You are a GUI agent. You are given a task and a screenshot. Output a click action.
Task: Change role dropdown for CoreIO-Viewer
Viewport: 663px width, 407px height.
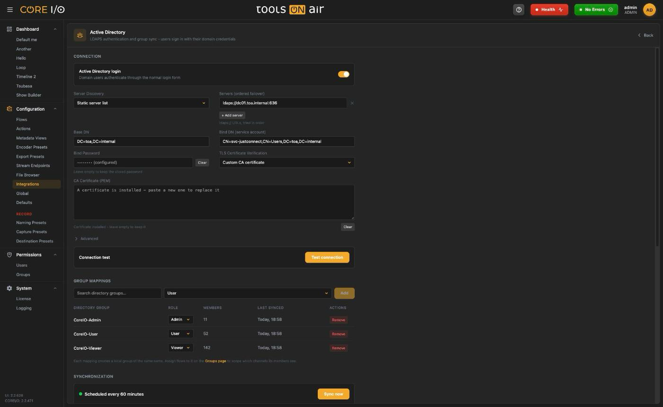[180, 348]
